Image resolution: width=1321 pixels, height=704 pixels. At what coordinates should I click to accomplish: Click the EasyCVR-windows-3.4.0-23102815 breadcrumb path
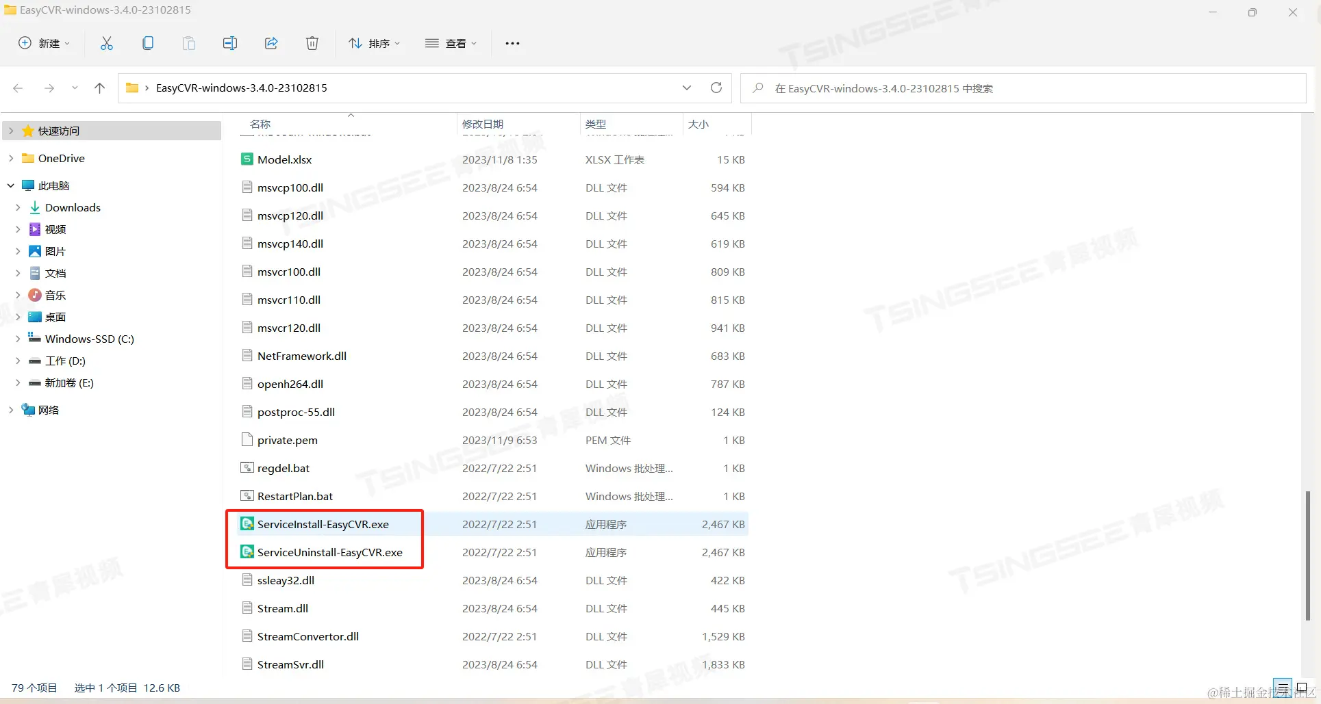click(242, 88)
